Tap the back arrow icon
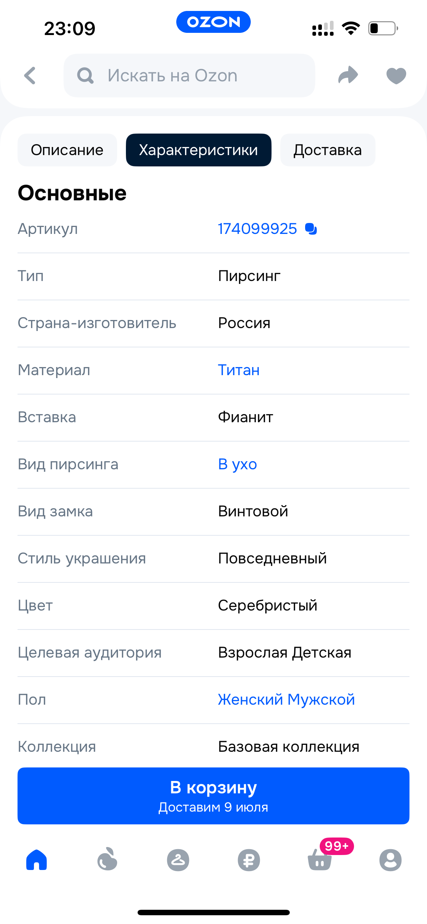 point(30,76)
